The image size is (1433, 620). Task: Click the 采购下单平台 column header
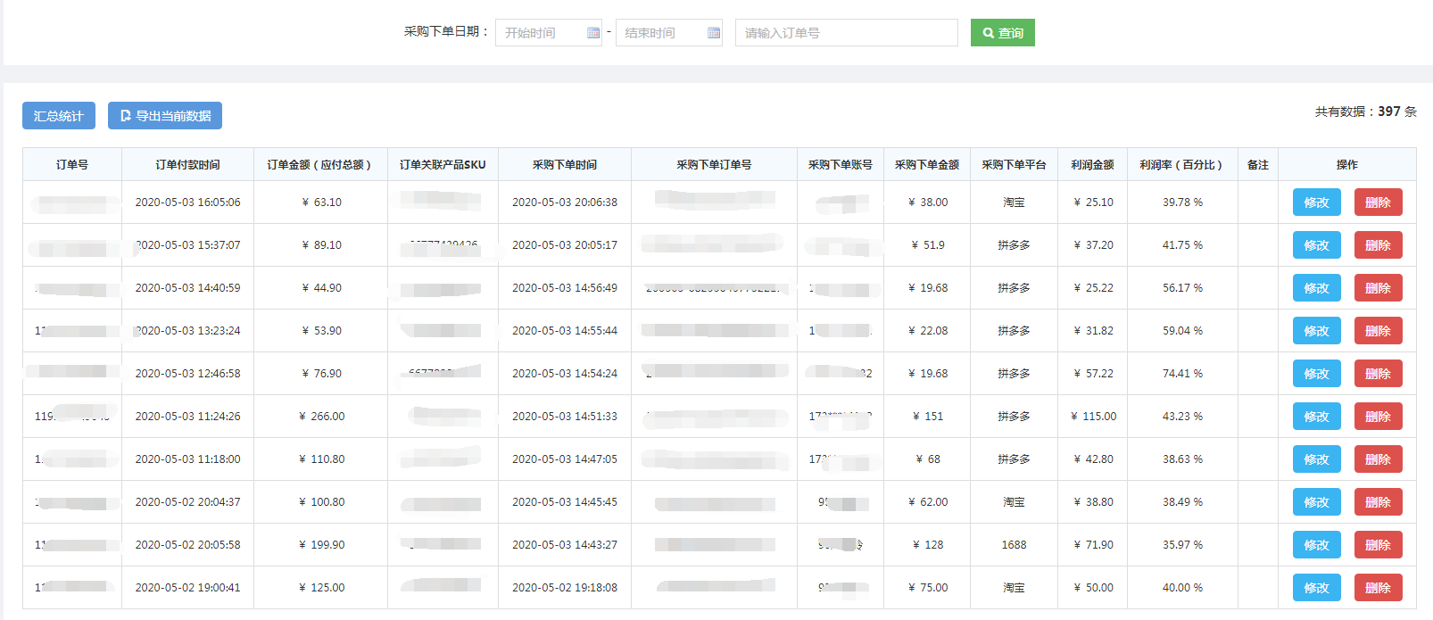click(1015, 165)
